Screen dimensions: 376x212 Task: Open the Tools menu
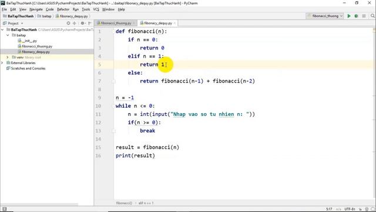[86, 9]
